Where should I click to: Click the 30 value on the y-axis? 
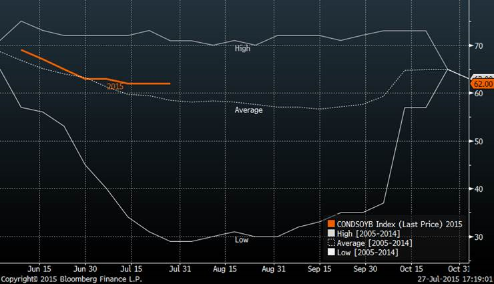479,237
